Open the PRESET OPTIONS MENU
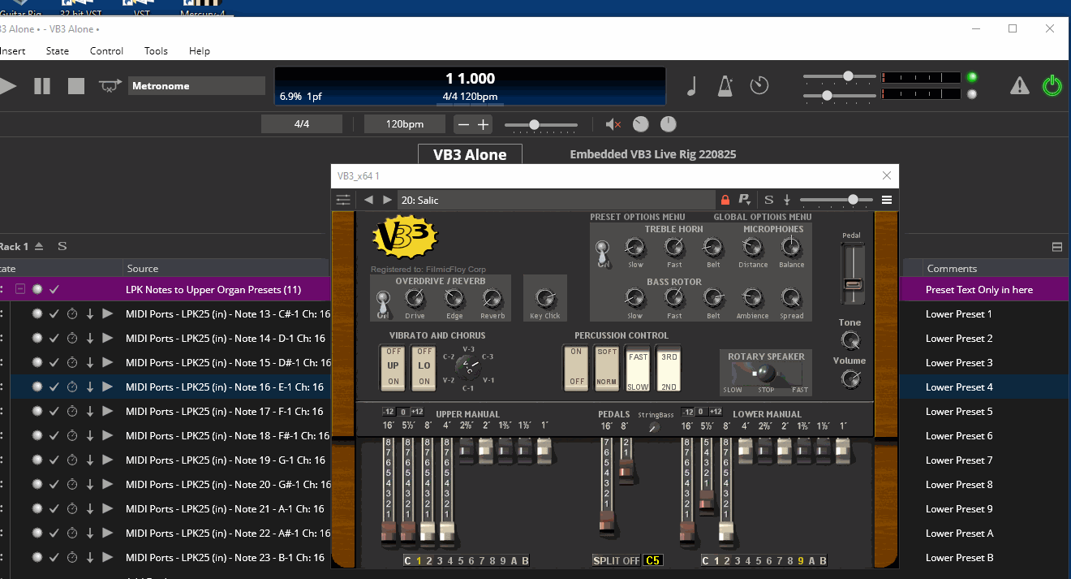This screenshot has height=579, width=1071. (637, 217)
